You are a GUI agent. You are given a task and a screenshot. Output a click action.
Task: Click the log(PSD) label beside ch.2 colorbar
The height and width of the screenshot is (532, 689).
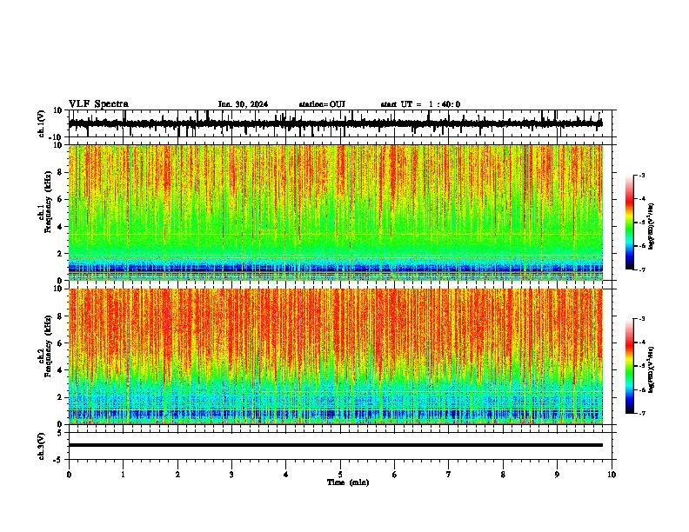(x=652, y=369)
